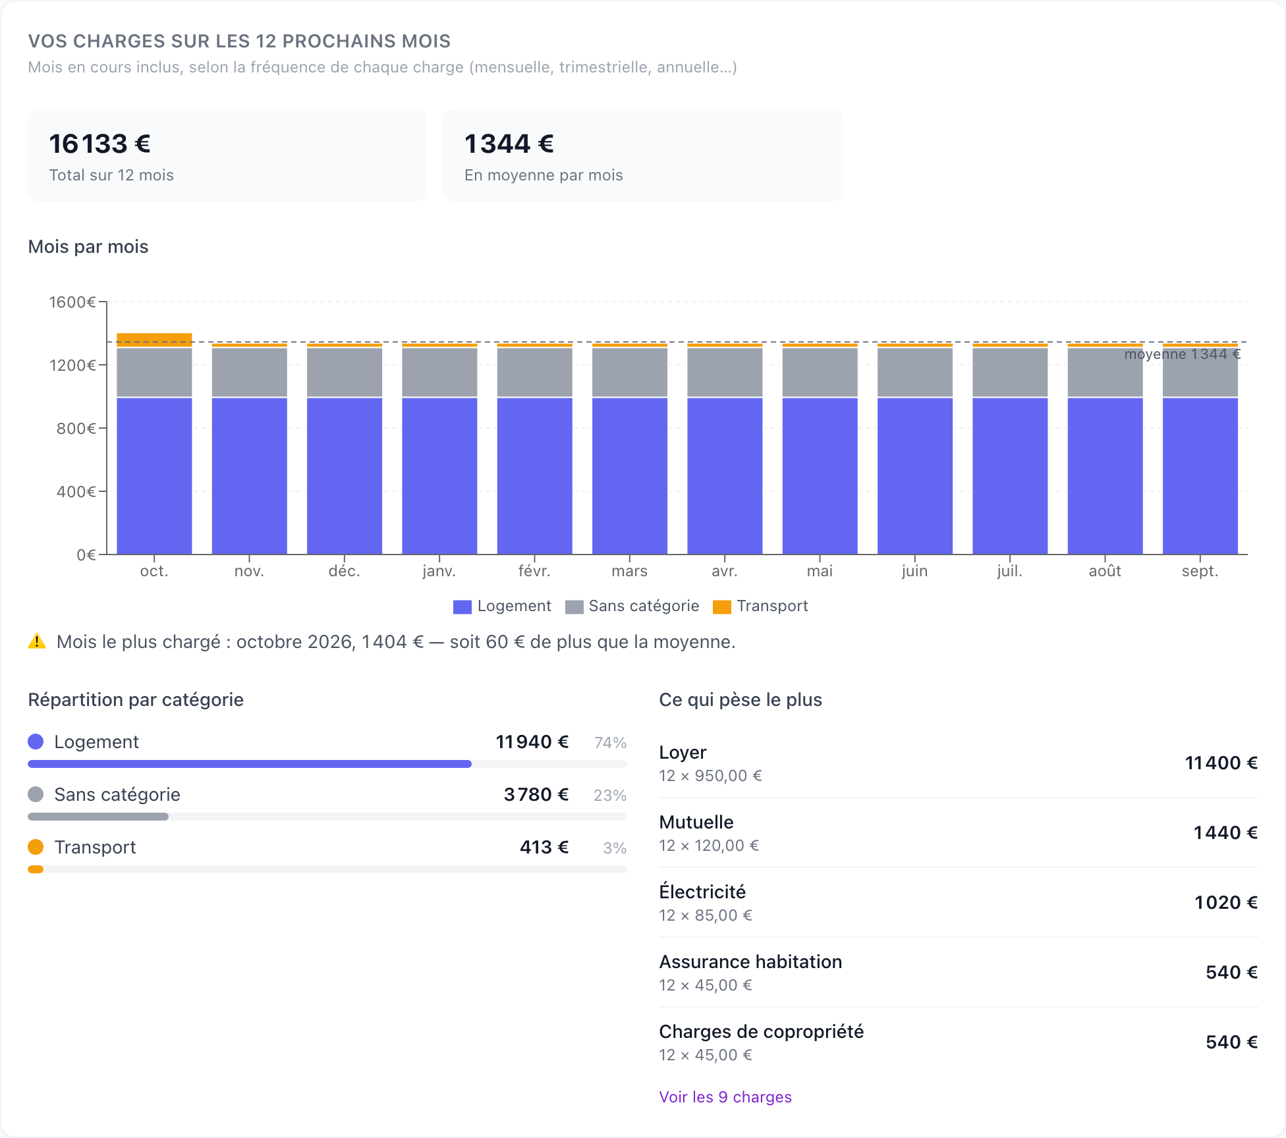This screenshot has width=1286, height=1138.
Task: Click the 'Assurance habitation' charge row
Action: pos(959,973)
